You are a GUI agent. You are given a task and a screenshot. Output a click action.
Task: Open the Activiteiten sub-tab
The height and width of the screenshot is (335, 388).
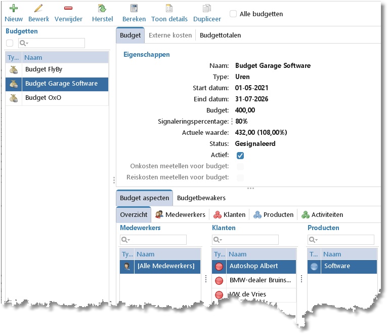click(322, 214)
